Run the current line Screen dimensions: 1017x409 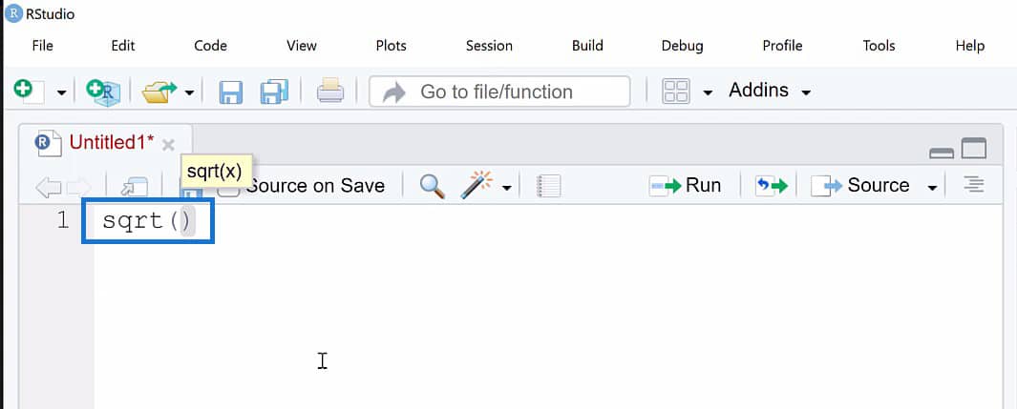coord(685,186)
